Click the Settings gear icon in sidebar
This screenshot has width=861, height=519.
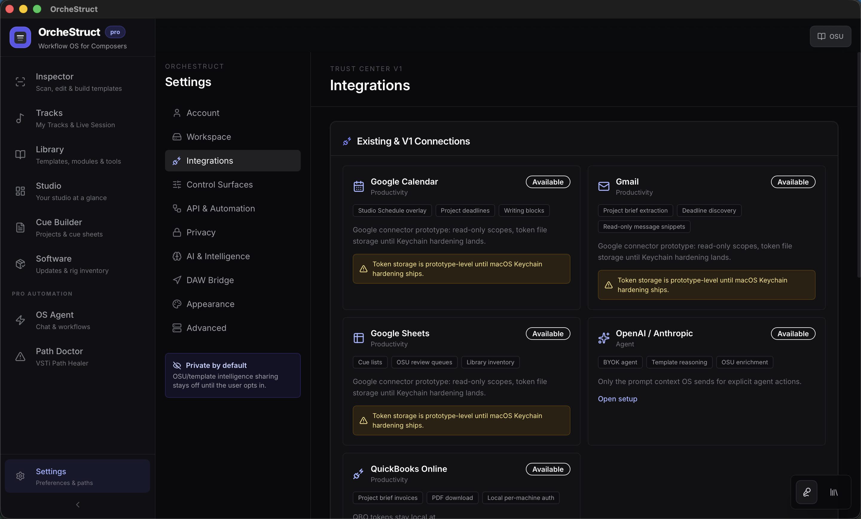[20, 476]
